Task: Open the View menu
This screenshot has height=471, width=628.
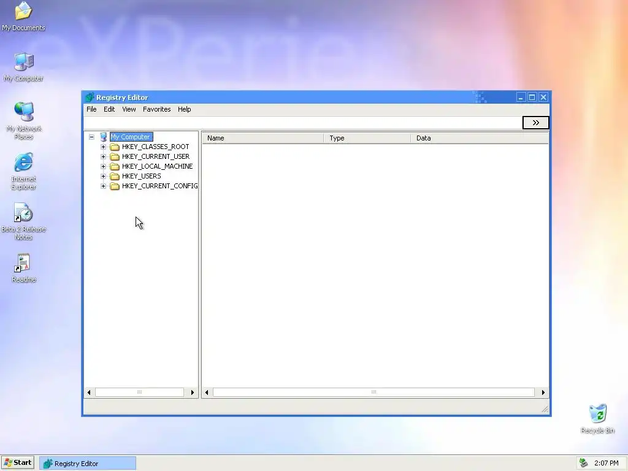Action: pyautogui.click(x=129, y=109)
